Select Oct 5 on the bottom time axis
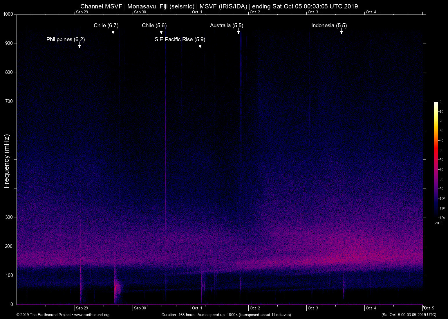This screenshot has width=448, height=319. click(429, 308)
